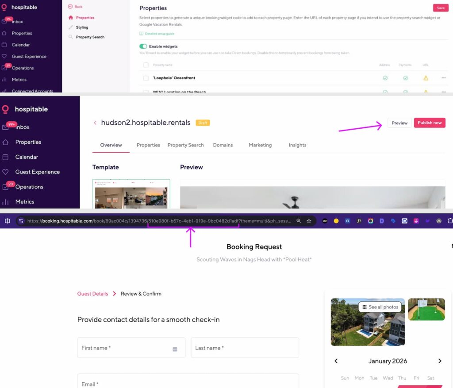The width and height of the screenshot is (453, 388).
Task: Go to next month after January 2026
Action: [x=440, y=361]
